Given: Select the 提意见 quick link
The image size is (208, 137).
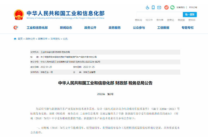Looking at the screenshot, I should click(x=170, y=20).
